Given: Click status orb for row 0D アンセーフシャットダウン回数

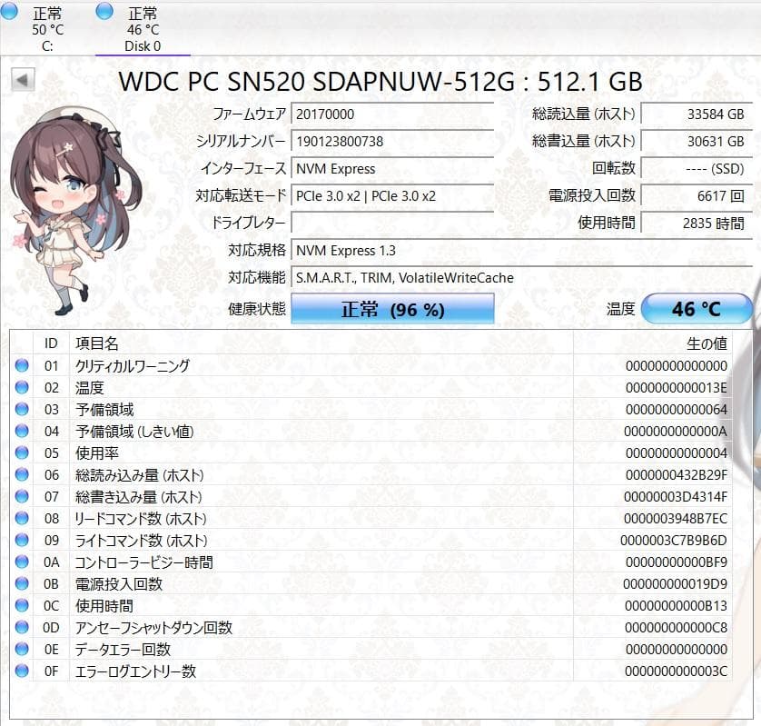Looking at the screenshot, I should [22, 628].
